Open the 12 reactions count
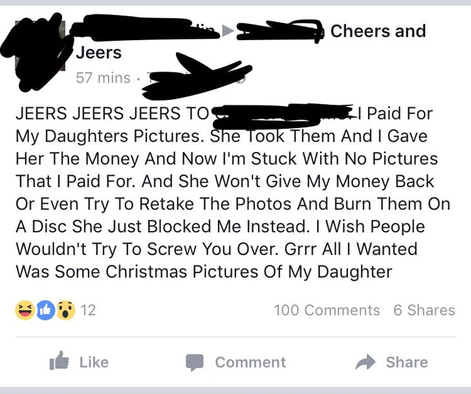The width and height of the screenshot is (471, 394). (88, 310)
